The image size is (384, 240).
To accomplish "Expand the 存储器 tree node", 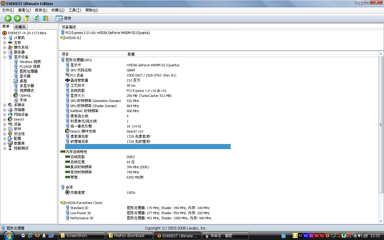I will point(4,110).
